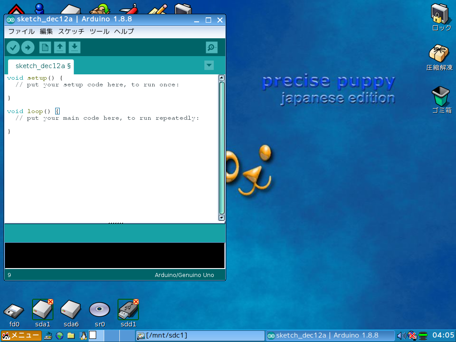This screenshot has width=456, height=342.
Task: Expand the tab options dropdown arrow
Action: (x=209, y=65)
